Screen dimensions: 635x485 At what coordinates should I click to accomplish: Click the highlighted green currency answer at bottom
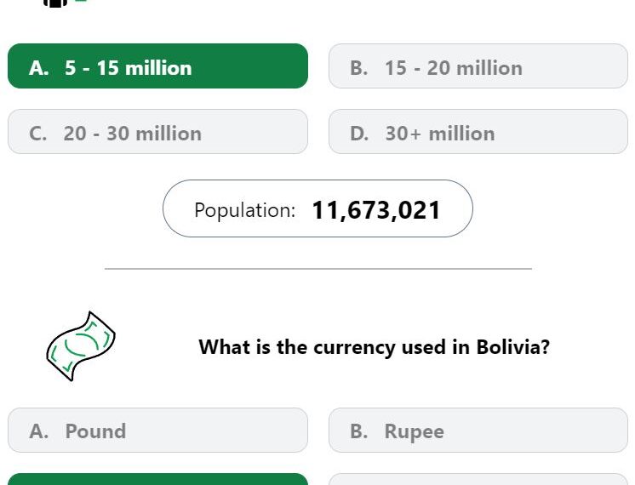point(158,479)
